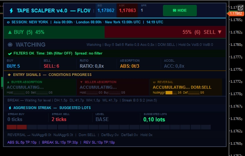Click the SELL: 6 counter value
The width and height of the screenshot is (245, 156).
pos(51,66)
